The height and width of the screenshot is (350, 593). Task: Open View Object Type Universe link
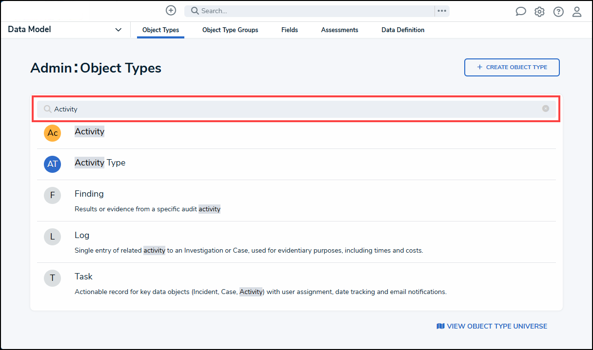click(x=492, y=326)
